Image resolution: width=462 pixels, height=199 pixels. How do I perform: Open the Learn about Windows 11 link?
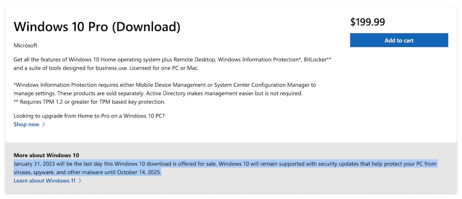coord(44,181)
